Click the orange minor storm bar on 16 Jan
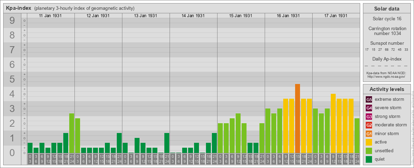The image size is (414, 168). (x=298, y=118)
